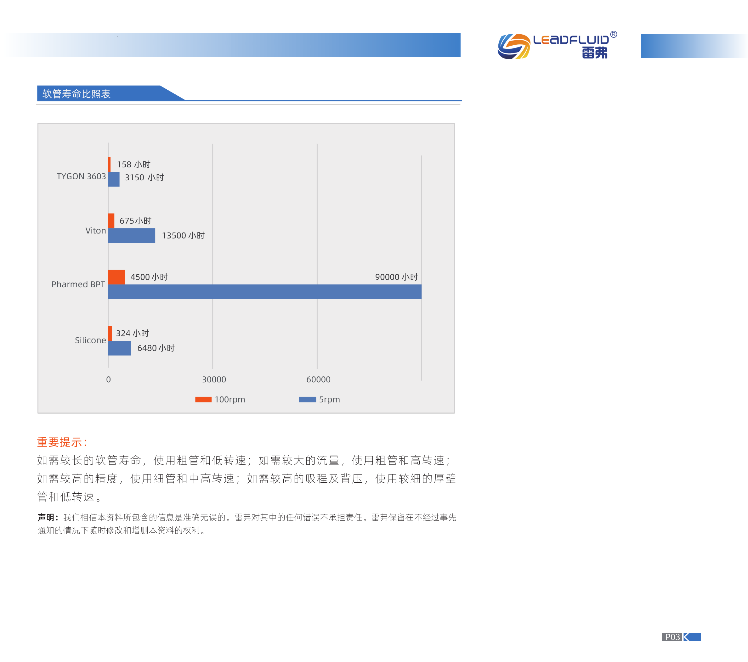Click the 雷弗 Chinese brand name
Viewport: 748px width, 662px height.
point(595,53)
